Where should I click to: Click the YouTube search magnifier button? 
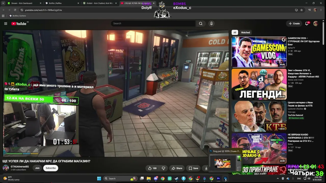coord(201,23)
